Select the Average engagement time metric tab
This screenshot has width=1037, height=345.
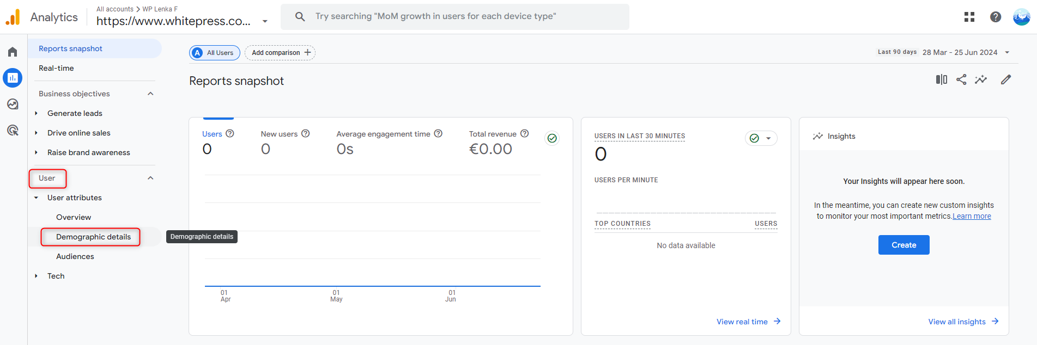point(389,141)
